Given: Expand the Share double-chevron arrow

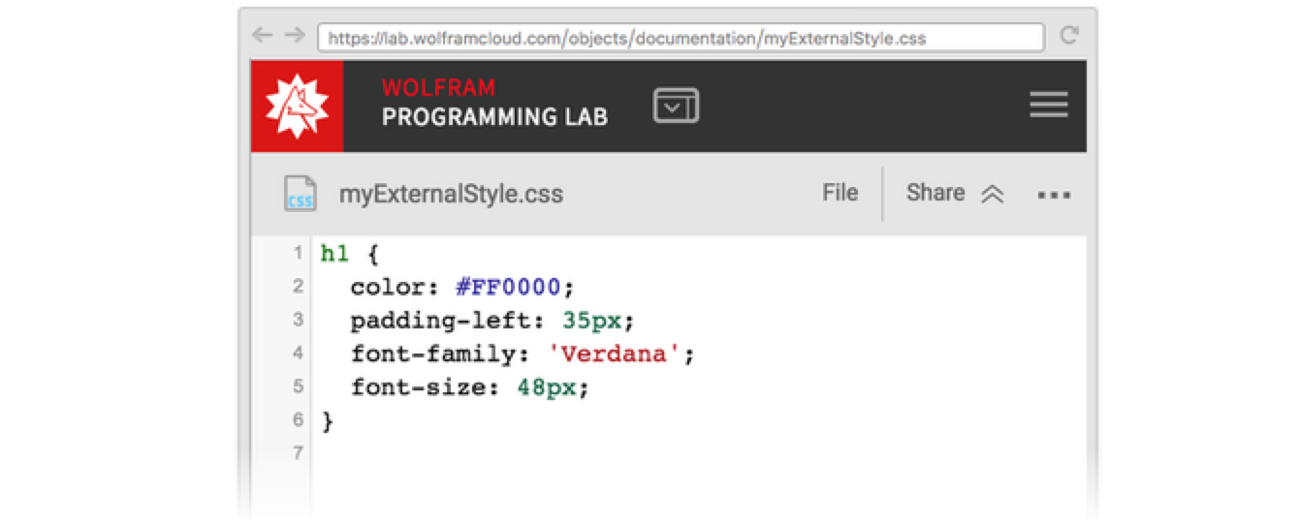Looking at the screenshot, I should point(991,195).
